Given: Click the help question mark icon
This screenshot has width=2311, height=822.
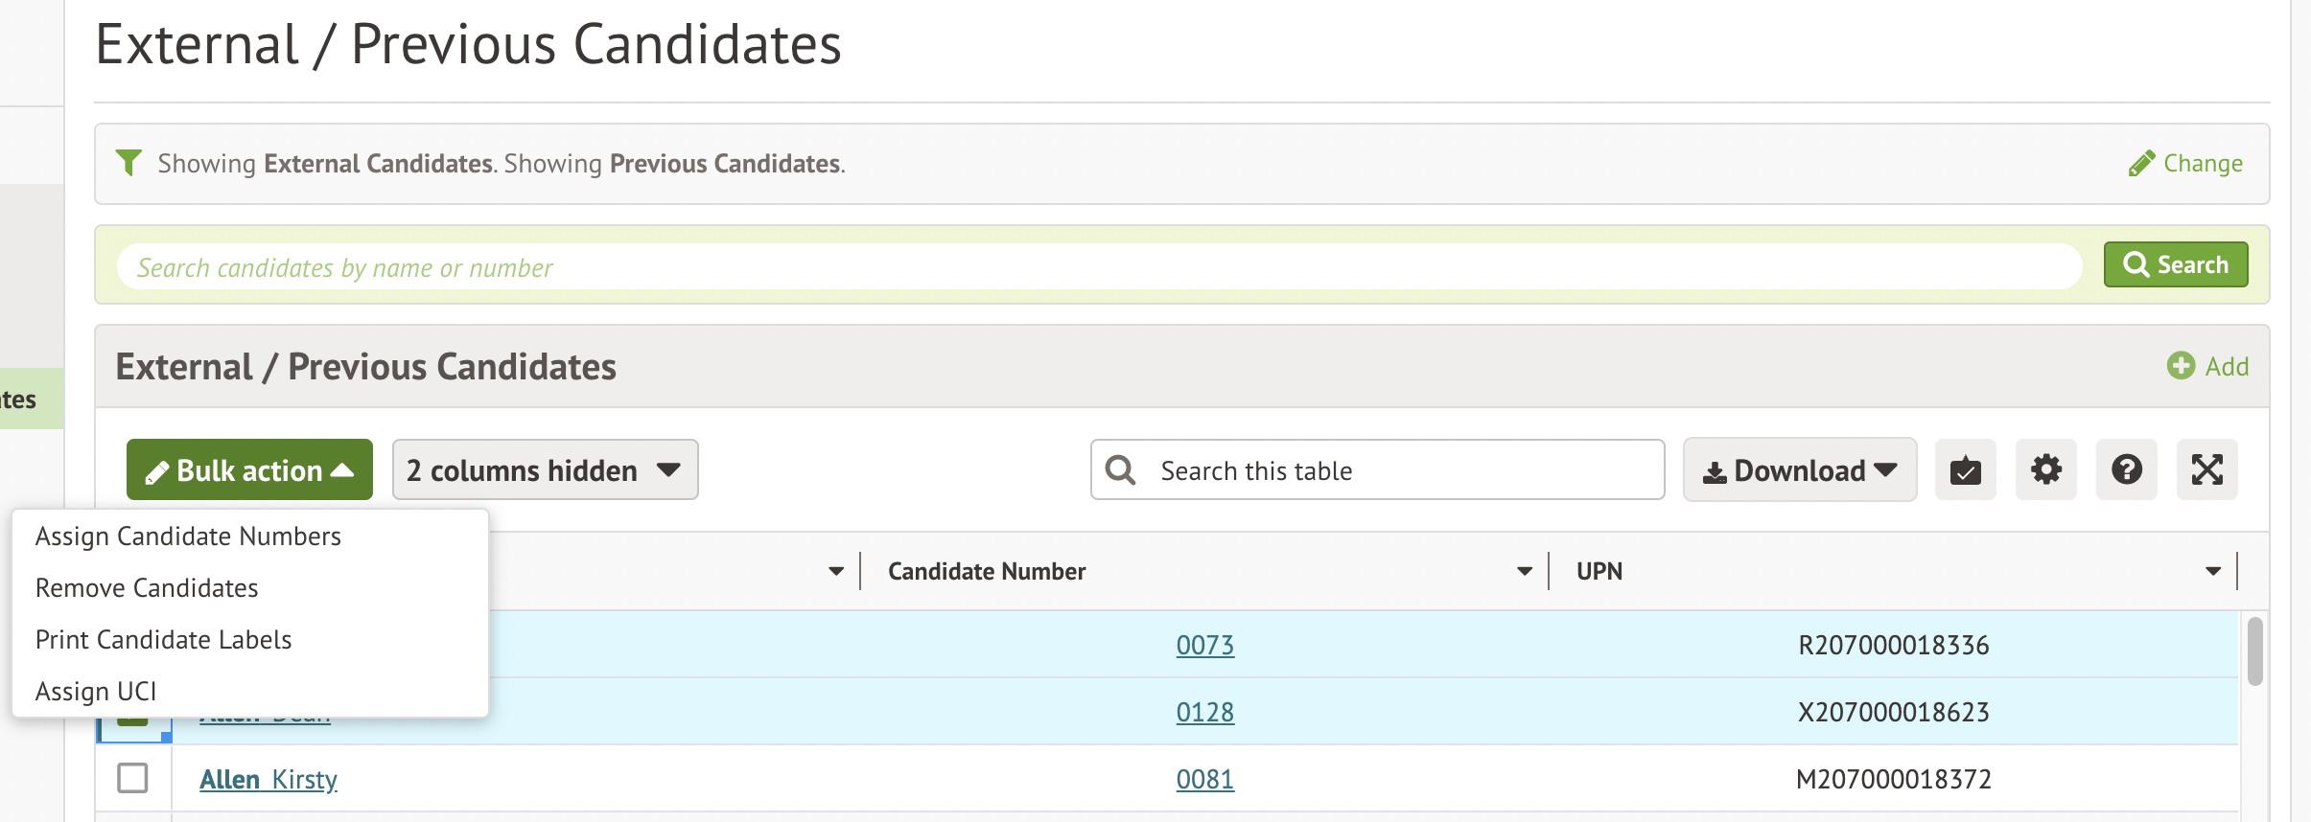Looking at the screenshot, I should click(2126, 470).
